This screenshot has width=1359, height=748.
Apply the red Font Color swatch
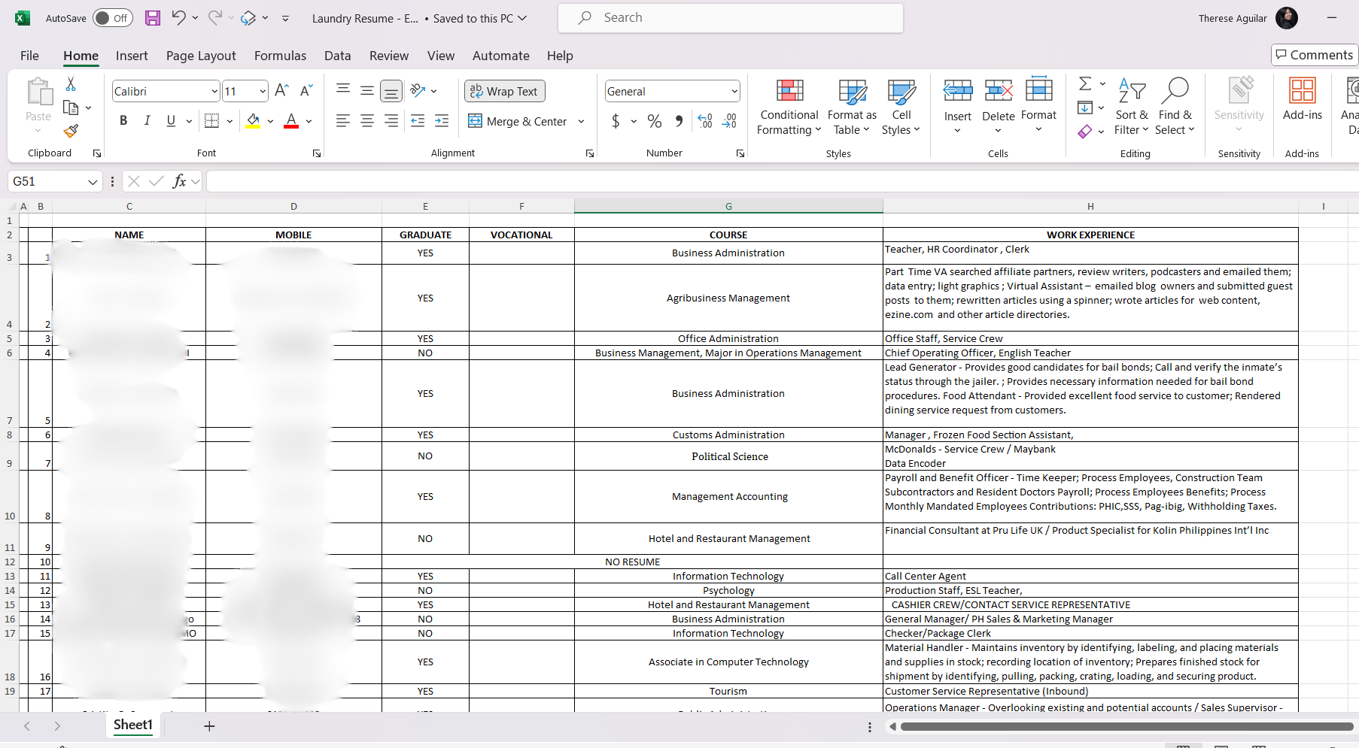[291, 121]
